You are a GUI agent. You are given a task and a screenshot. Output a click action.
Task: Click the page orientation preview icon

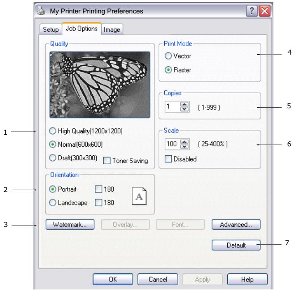point(139,196)
